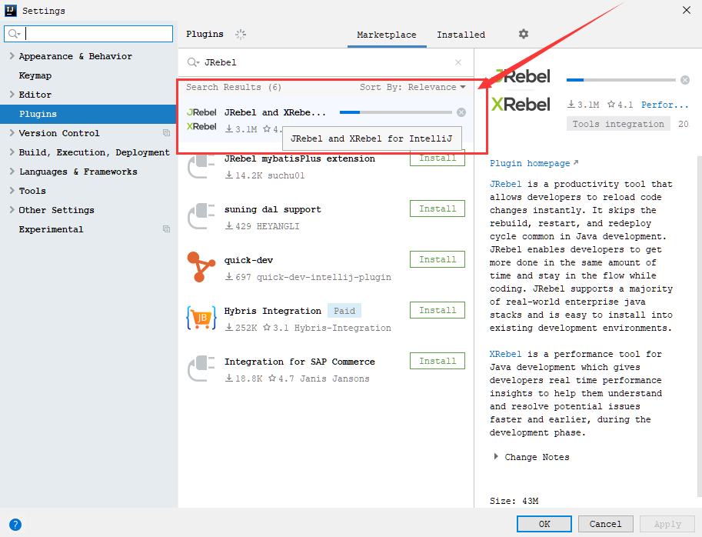The image size is (702, 537).
Task: Select Hybris Integration plugin title
Action: coord(273,311)
